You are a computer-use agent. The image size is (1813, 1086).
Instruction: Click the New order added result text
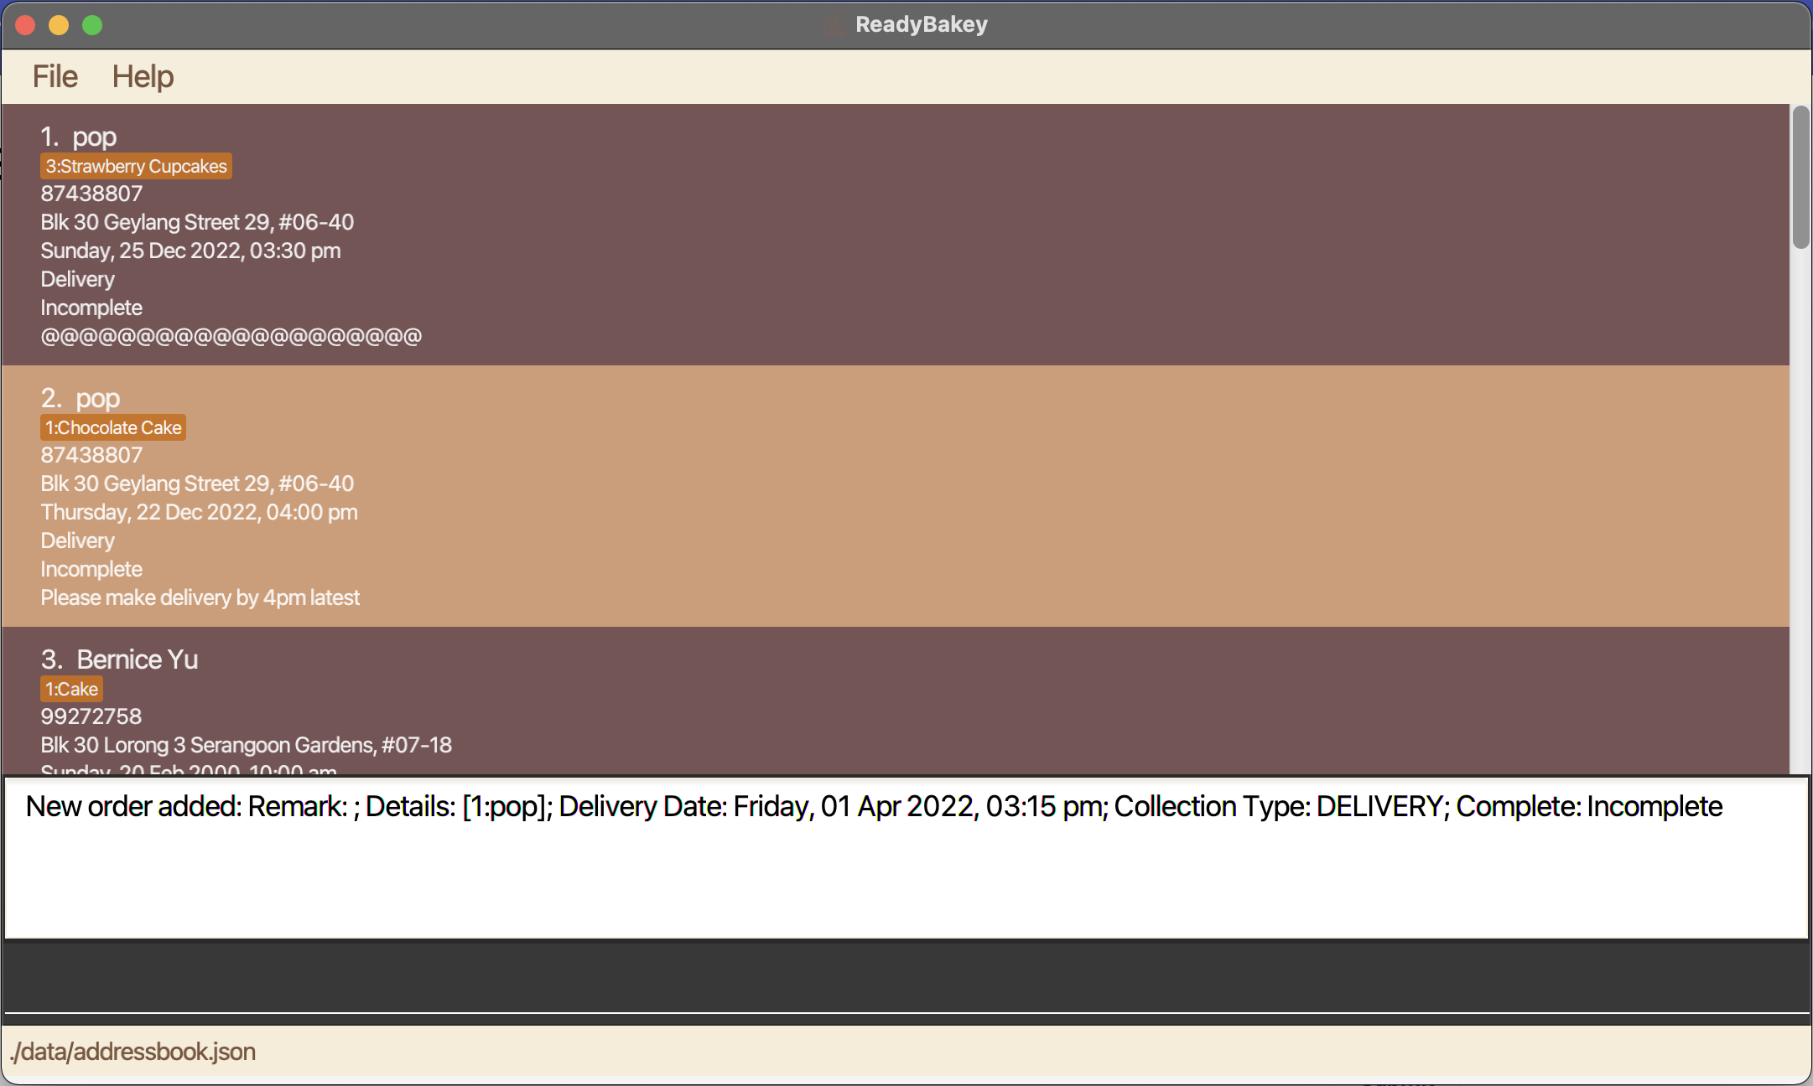click(x=874, y=806)
